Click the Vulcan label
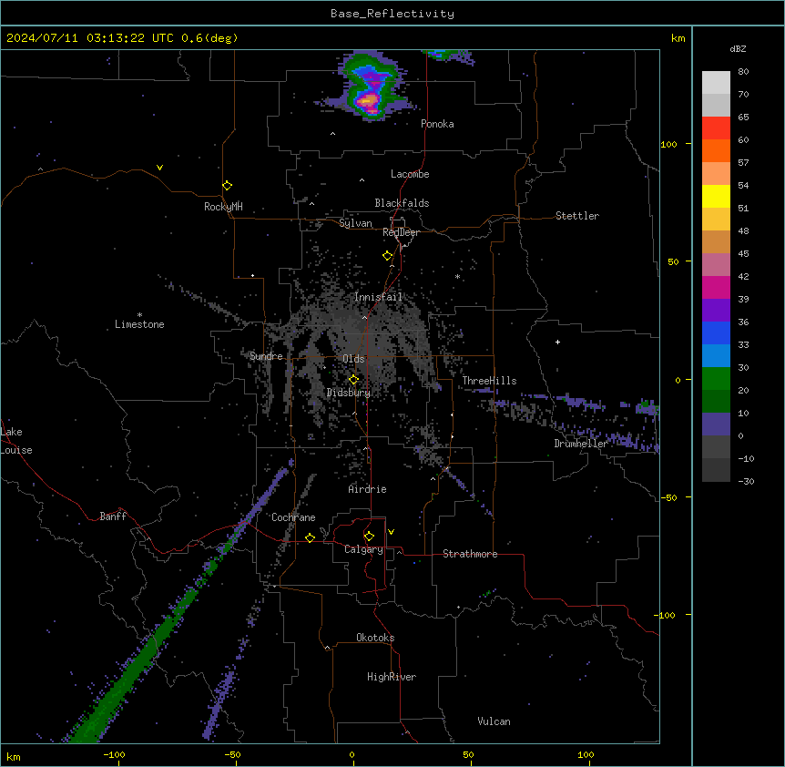Image resolution: width=785 pixels, height=767 pixels. click(x=494, y=721)
